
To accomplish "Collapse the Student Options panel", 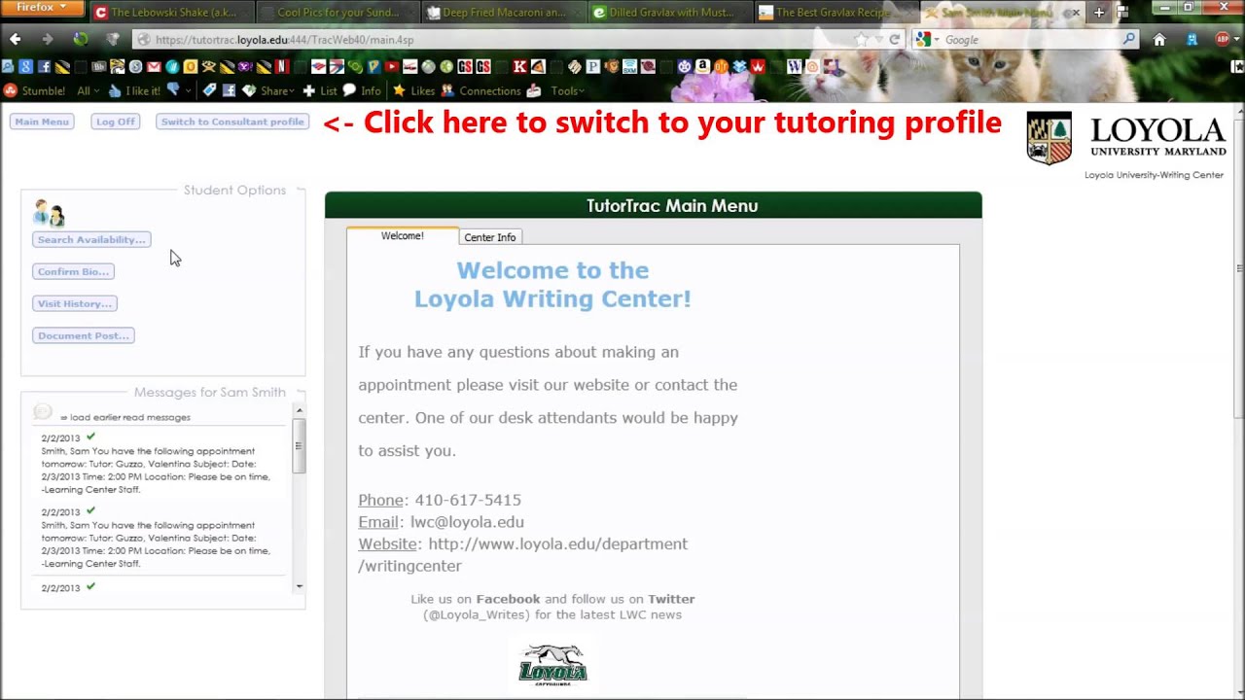I will coord(301,190).
